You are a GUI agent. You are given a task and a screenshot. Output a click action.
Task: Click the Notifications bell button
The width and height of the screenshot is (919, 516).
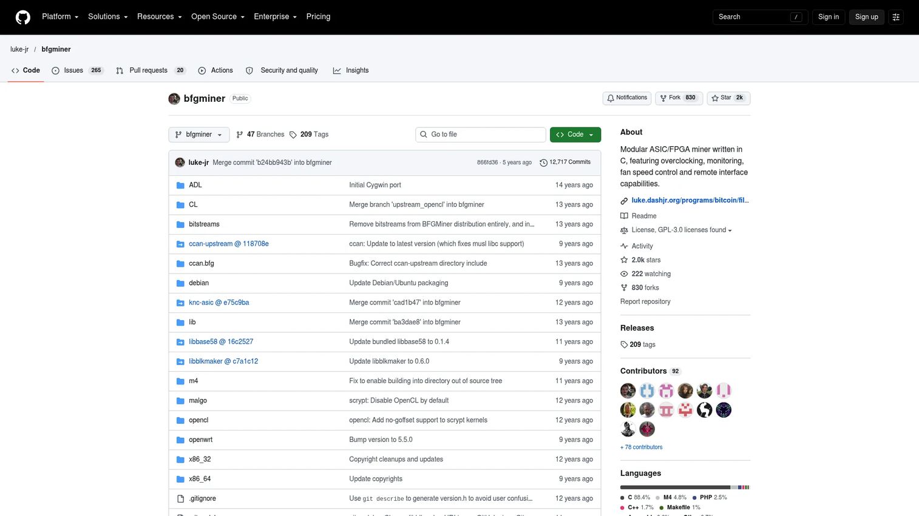coord(627,98)
